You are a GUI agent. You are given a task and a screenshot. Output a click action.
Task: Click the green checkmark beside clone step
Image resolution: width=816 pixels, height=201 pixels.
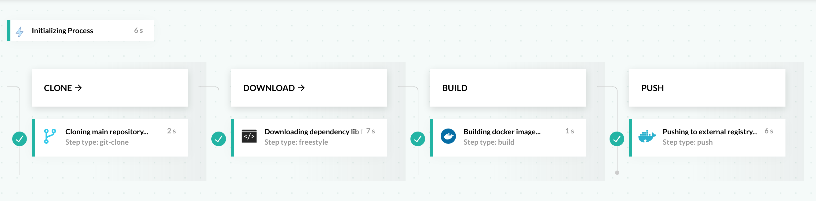tap(20, 139)
